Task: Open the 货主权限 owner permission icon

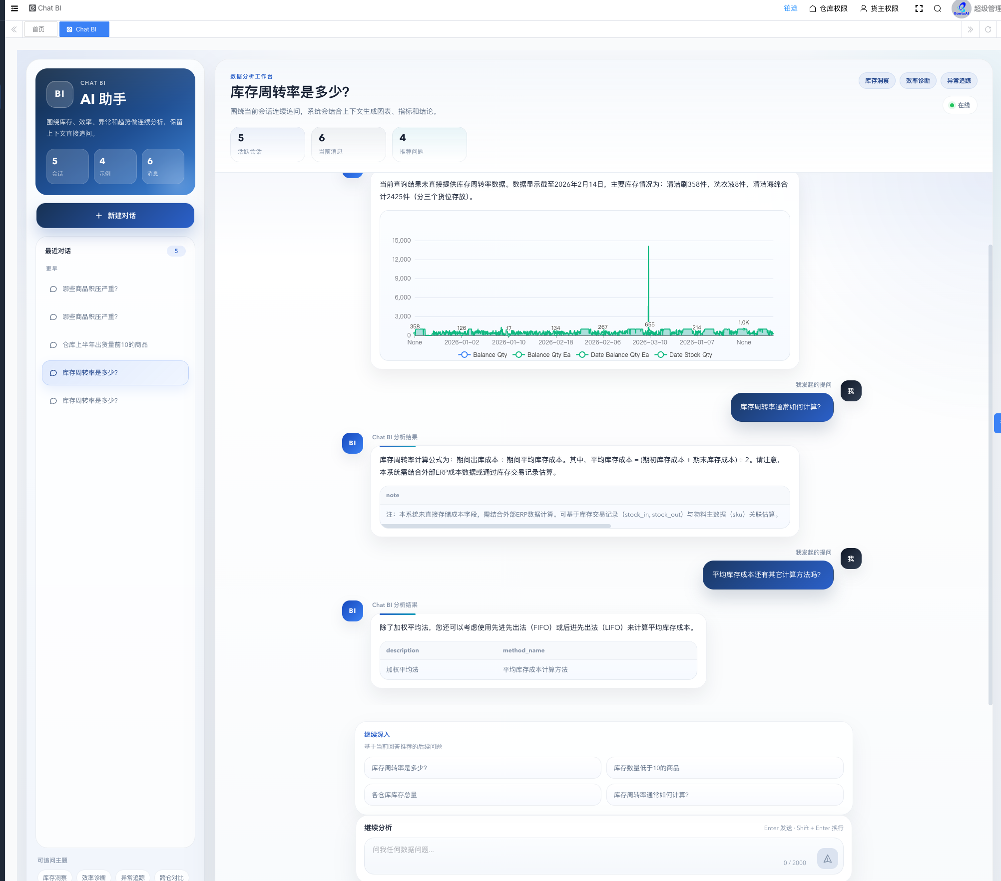Action: click(864, 8)
